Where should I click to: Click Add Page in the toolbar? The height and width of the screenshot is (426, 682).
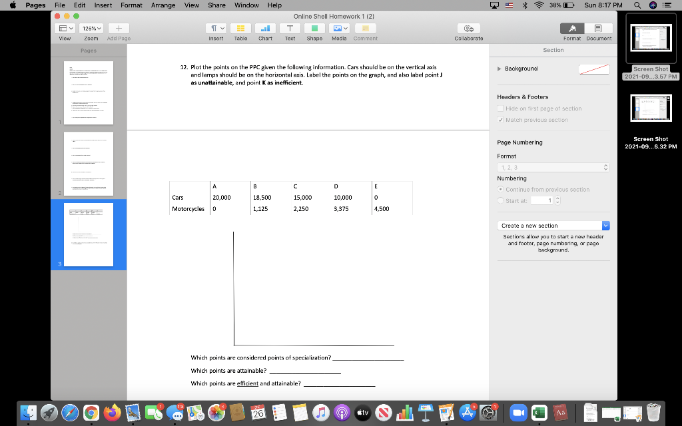[119, 28]
